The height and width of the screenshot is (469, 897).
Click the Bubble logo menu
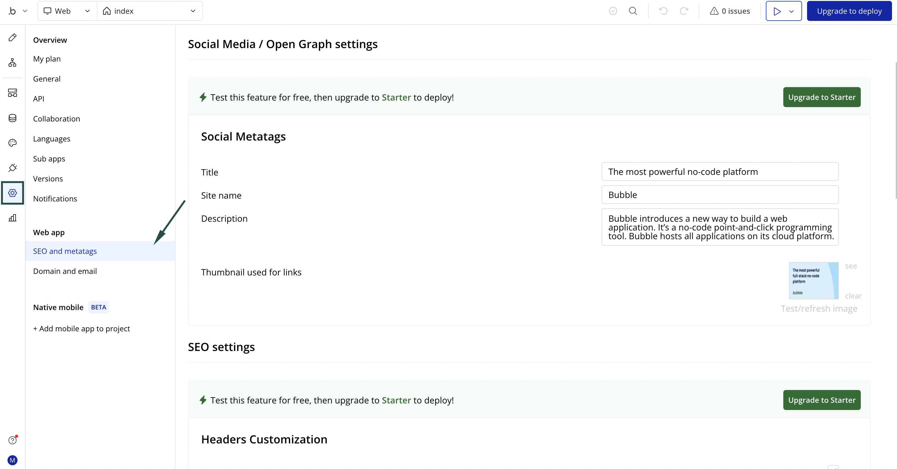[x=12, y=11]
